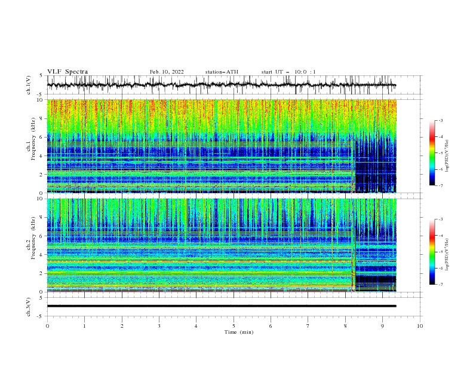Screen dimensions: 473x366
Task: Click the "Feb. 10, 2022" date label
Action: tap(167, 72)
